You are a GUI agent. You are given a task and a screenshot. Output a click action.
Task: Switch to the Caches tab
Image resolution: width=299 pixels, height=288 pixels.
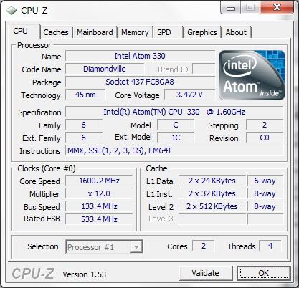point(56,32)
